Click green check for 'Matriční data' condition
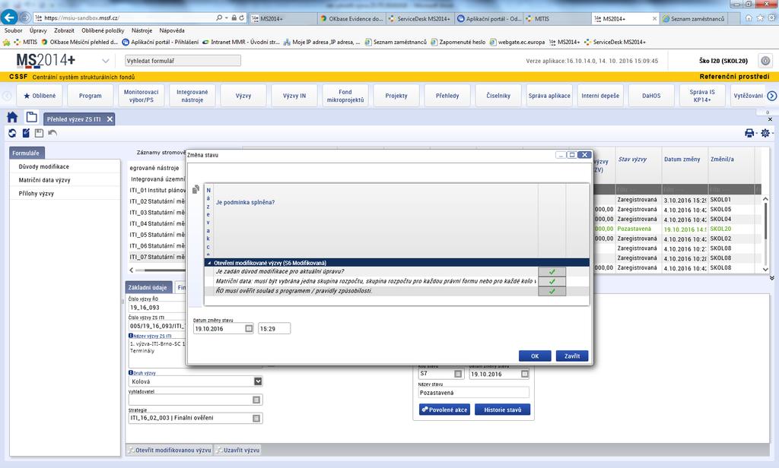Viewport: 779px width, 468px height. point(552,281)
